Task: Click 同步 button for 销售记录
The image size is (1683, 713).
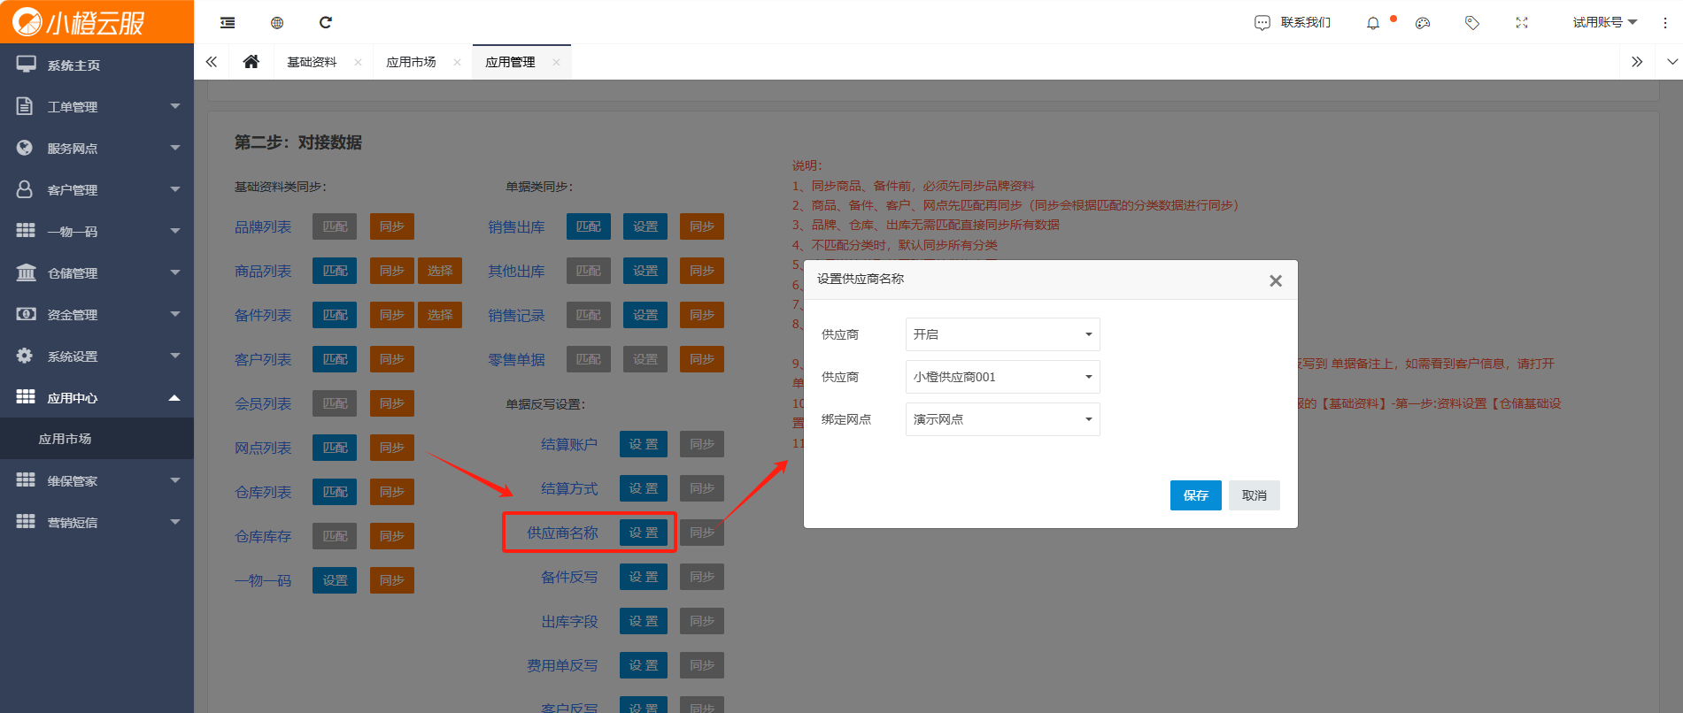Action: [702, 315]
